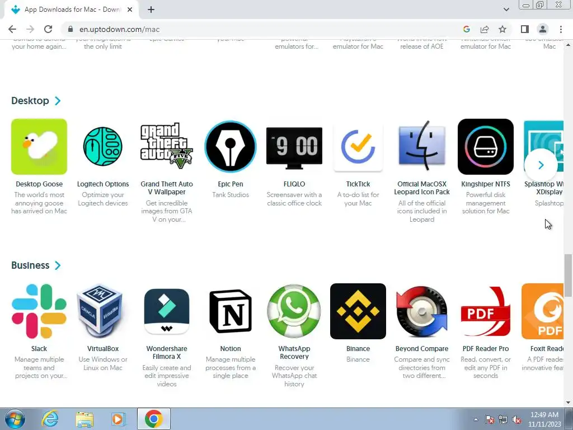Click the page vertical scrollbar thumb
This screenshot has width=573, height=430.
[568, 275]
